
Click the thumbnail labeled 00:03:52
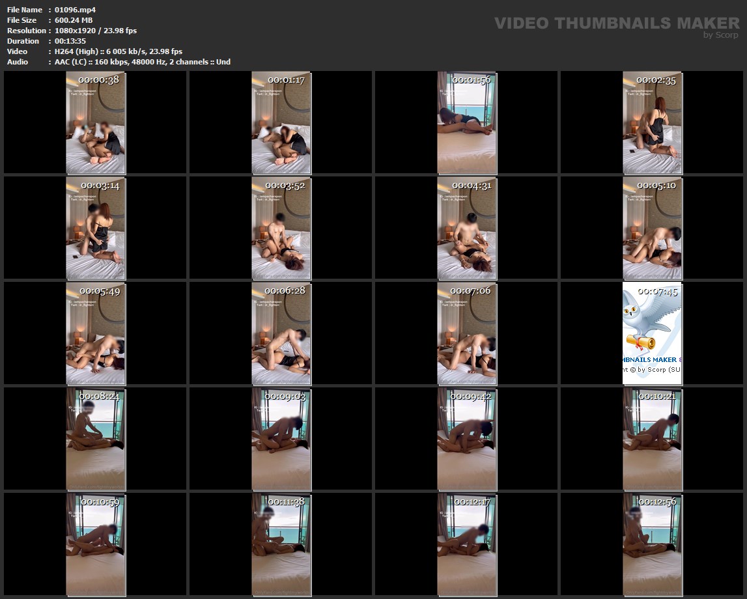click(281, 228)
